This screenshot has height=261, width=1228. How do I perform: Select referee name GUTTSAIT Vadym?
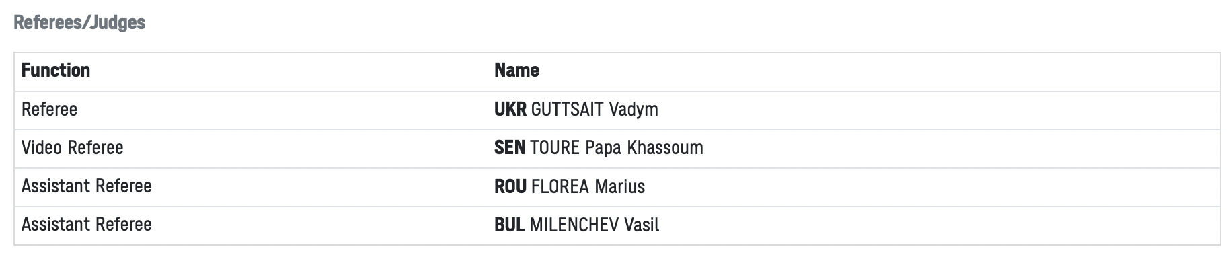594,109
